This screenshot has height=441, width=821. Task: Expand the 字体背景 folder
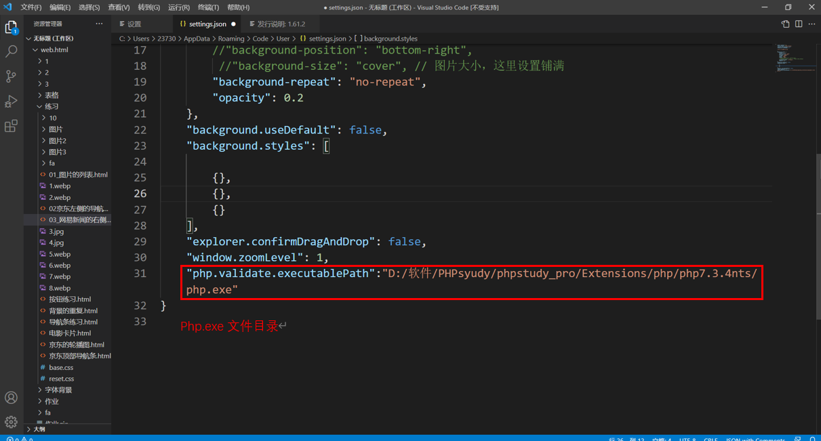click(x=67, y=390)
